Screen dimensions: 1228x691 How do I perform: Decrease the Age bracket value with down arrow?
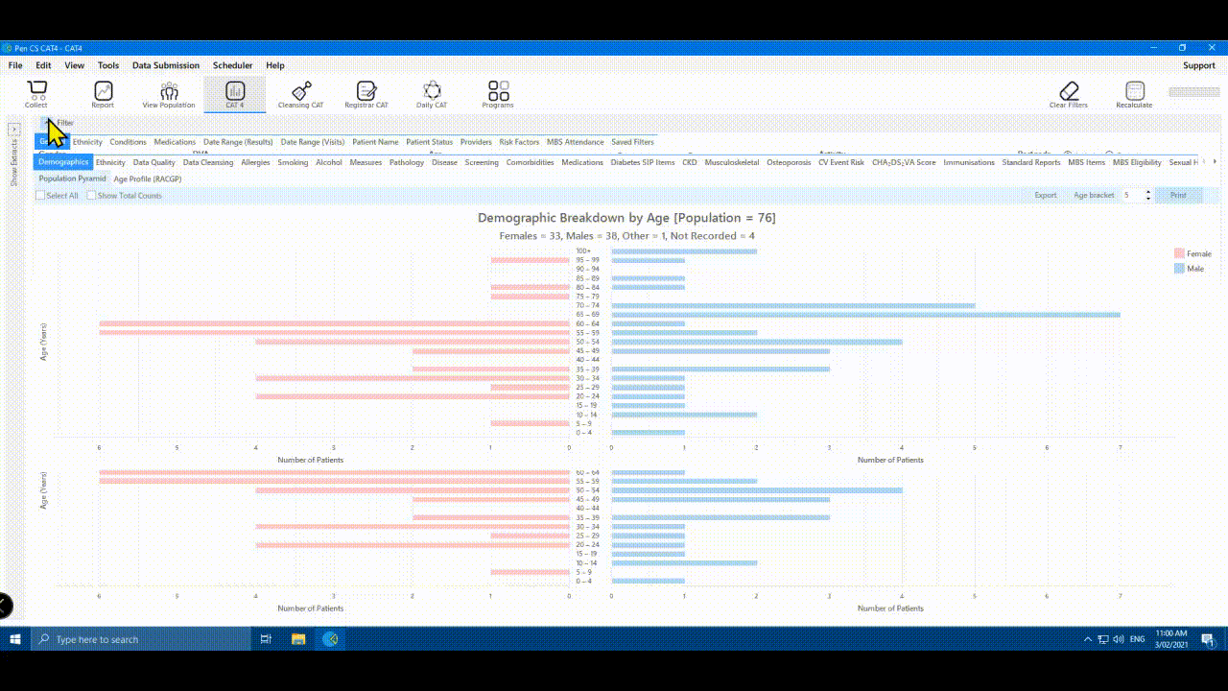click(x=1148, y=199)
